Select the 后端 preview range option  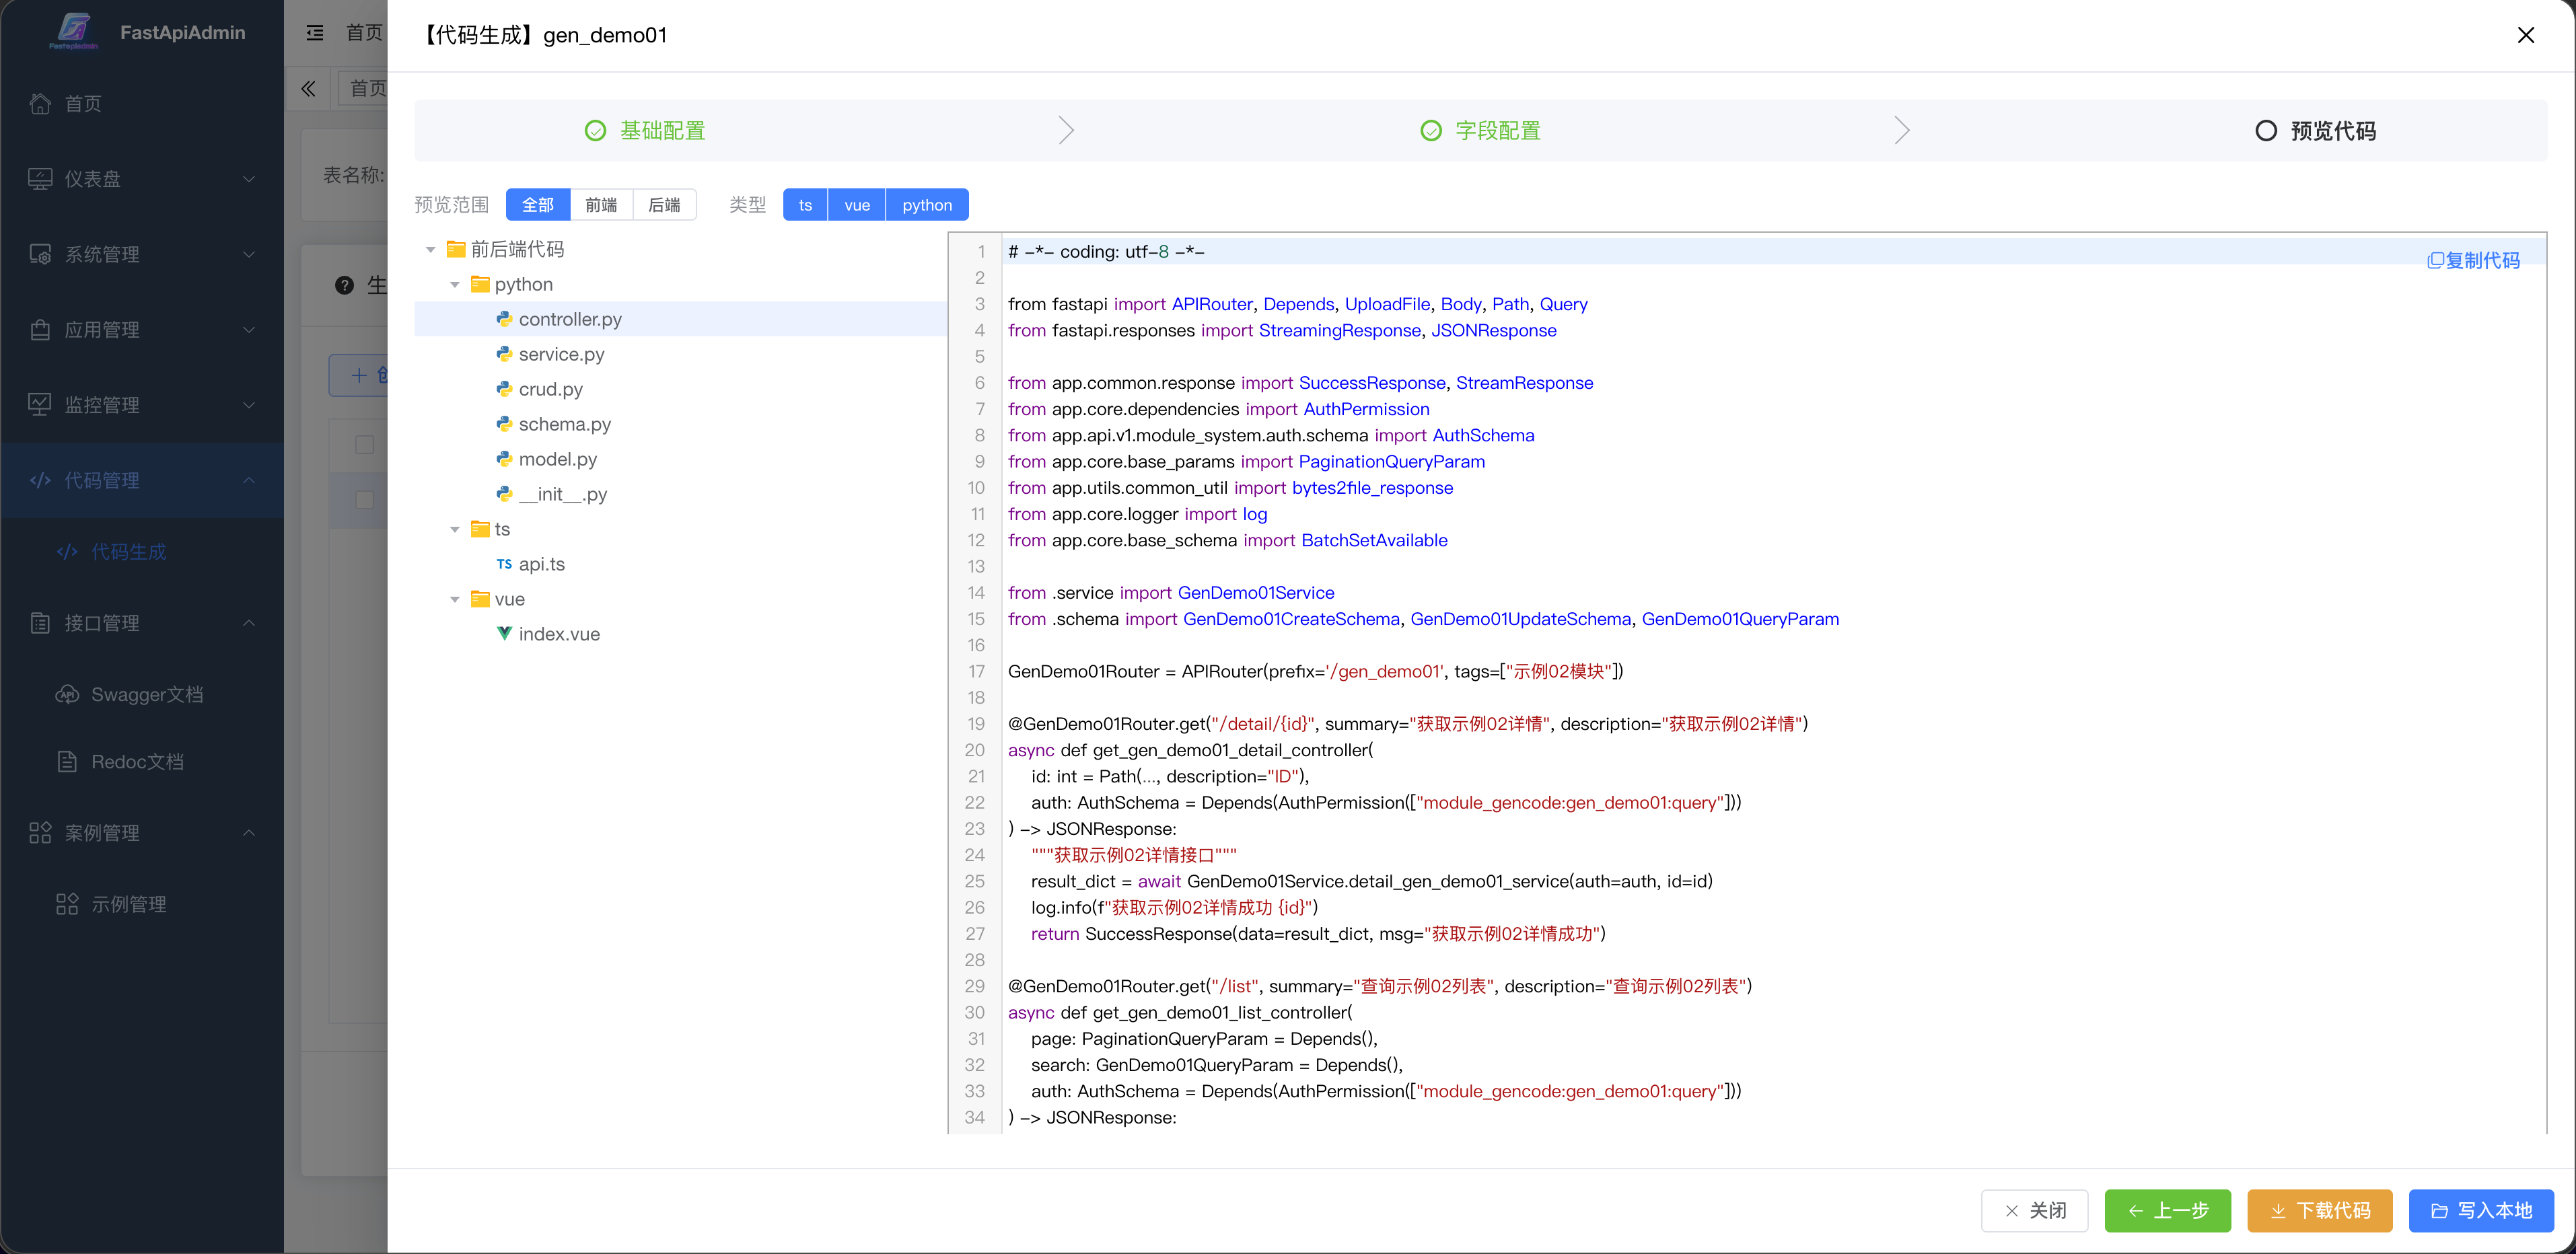tap(664, 205)
